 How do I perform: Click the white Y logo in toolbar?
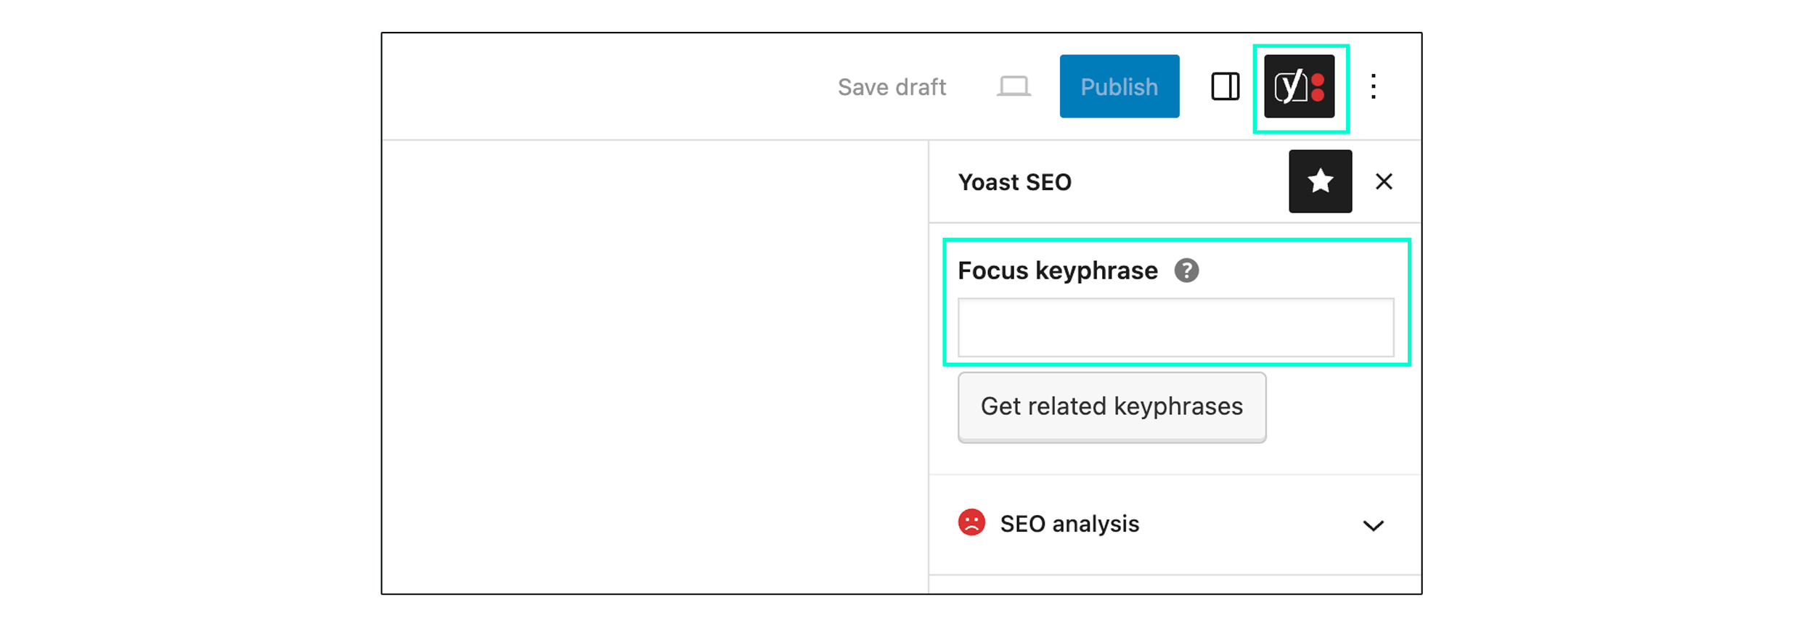click(1290, 87)
